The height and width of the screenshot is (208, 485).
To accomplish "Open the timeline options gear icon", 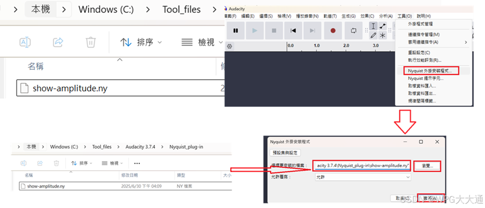I will (x=229, y=46).
